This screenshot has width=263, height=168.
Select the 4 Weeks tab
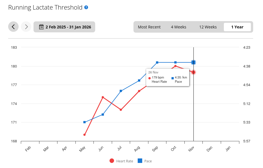click(179, 27)
